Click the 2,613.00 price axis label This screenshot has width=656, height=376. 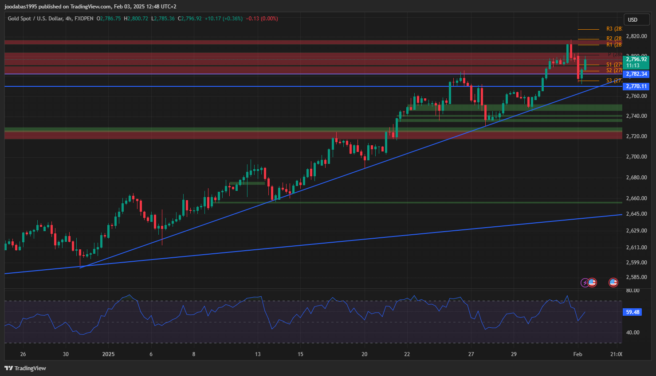(636, 248)
